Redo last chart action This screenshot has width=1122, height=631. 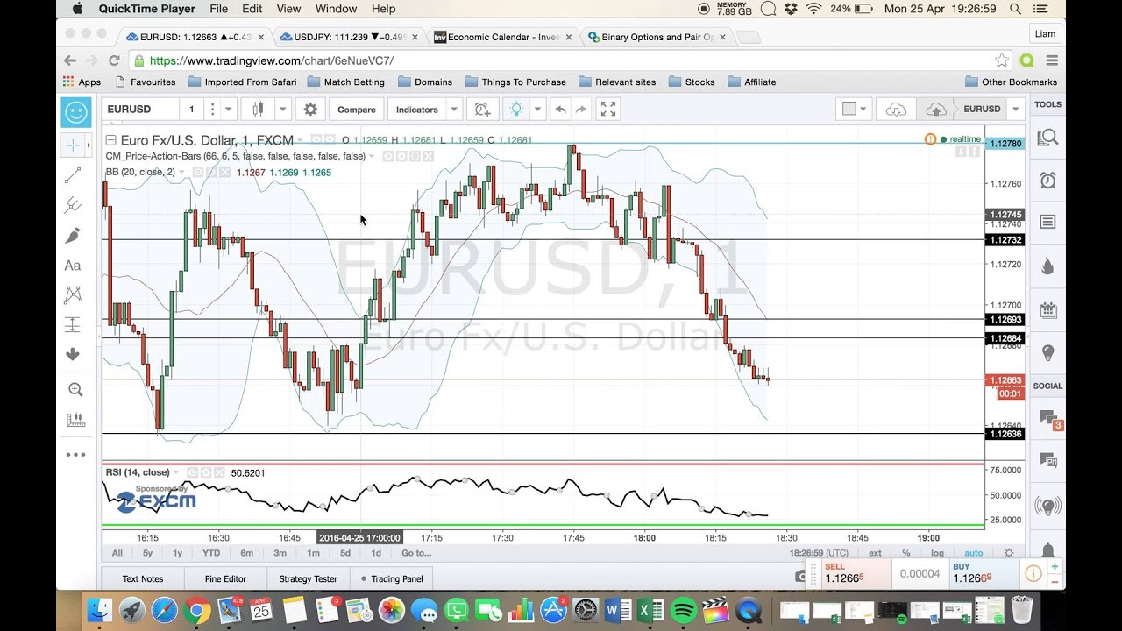coord(580,110)
